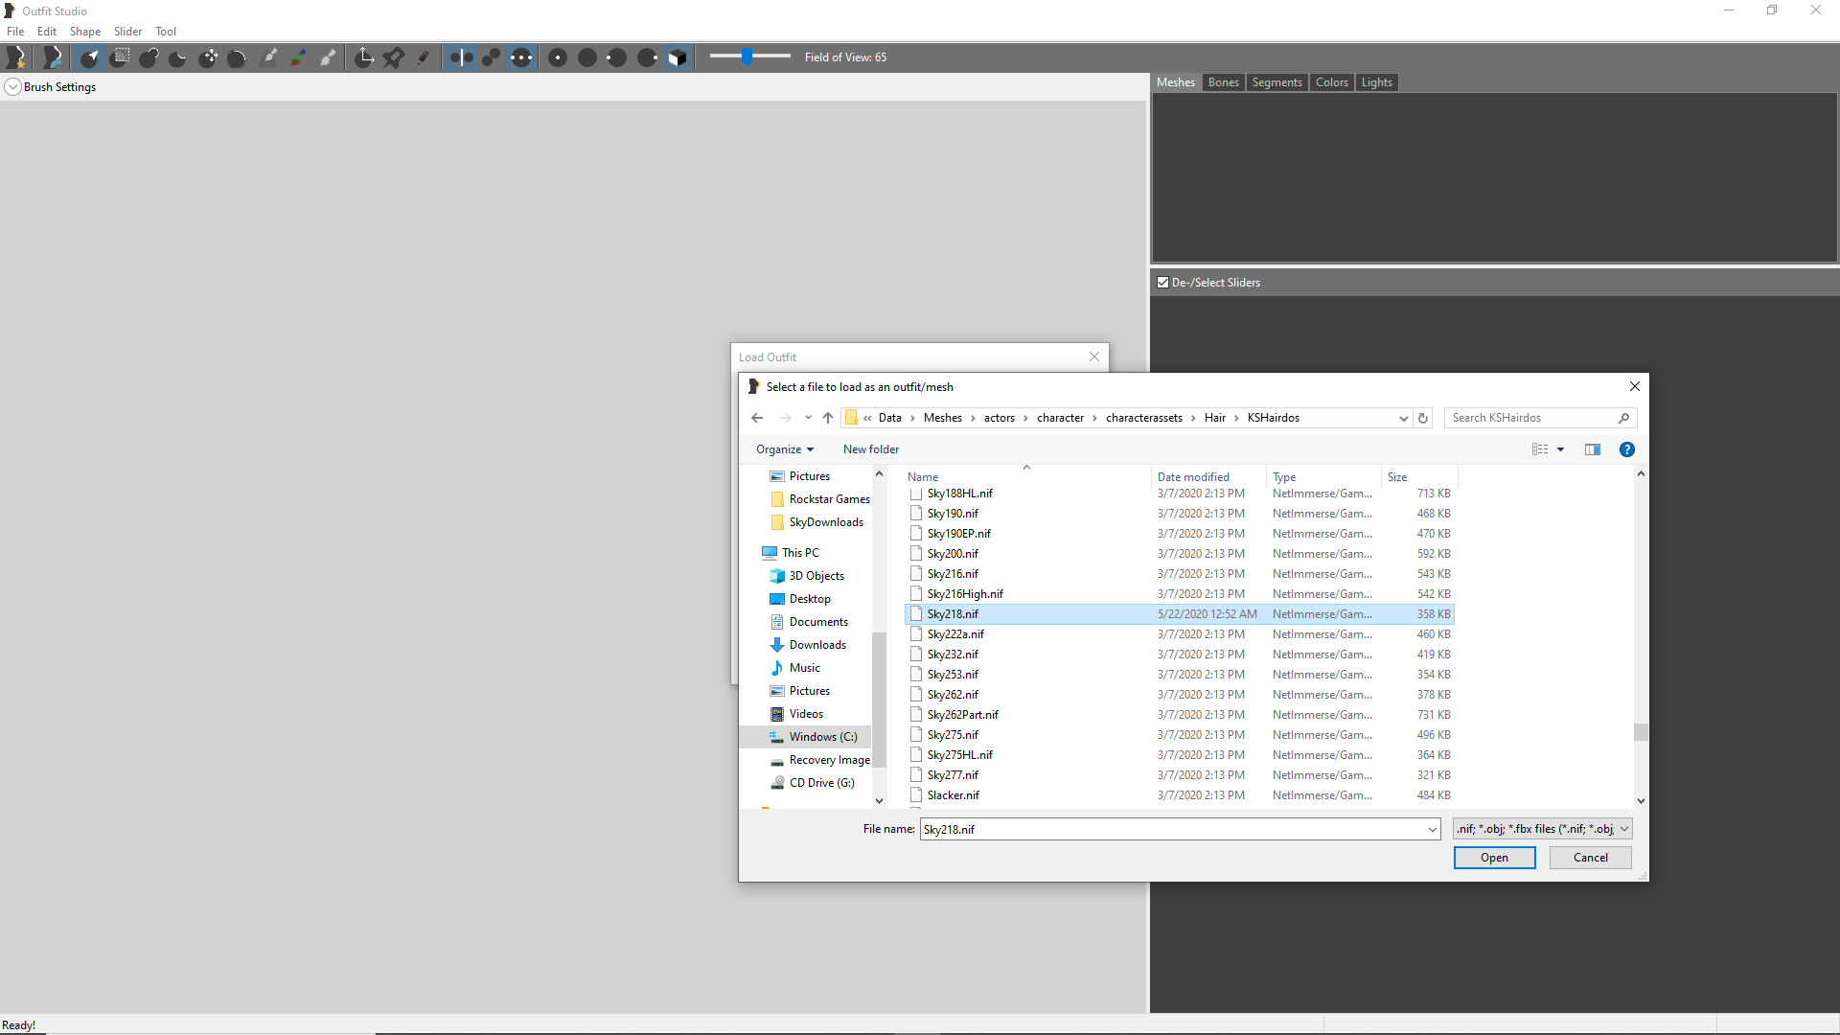
Task: Click the blue Help icon
Action: 1627,449
